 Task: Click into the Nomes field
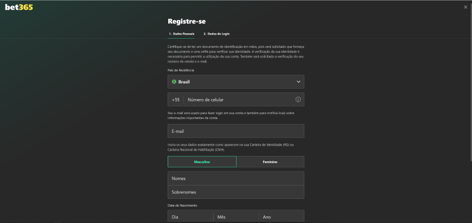pyautogui.click(x=236, y=178)
